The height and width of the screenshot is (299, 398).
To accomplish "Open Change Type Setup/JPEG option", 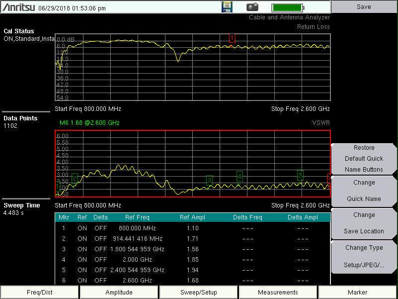I will [x=364, y=256].
